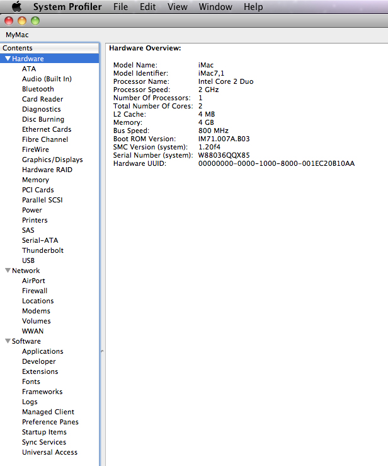Viewport: 388px width, 466px height.
Task: Select the Logs entry
Action: tap(30, 402)
